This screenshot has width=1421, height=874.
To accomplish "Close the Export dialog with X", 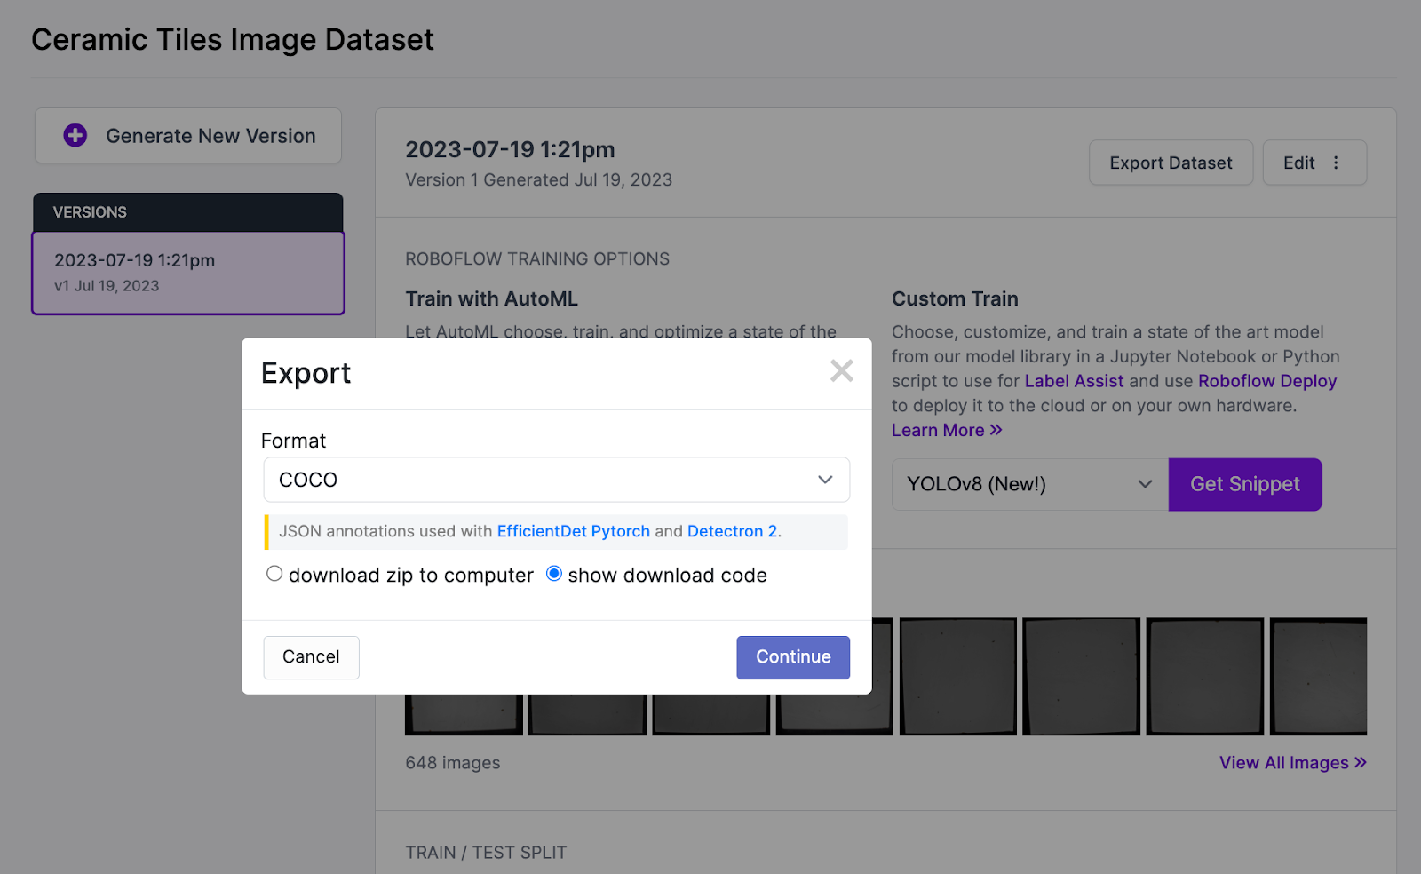I will pyautogui.click(x=841, y=371).
